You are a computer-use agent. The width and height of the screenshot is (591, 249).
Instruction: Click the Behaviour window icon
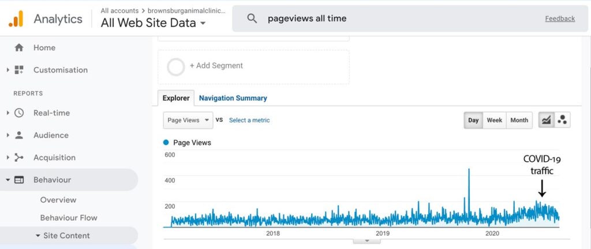tap(19, 180)
